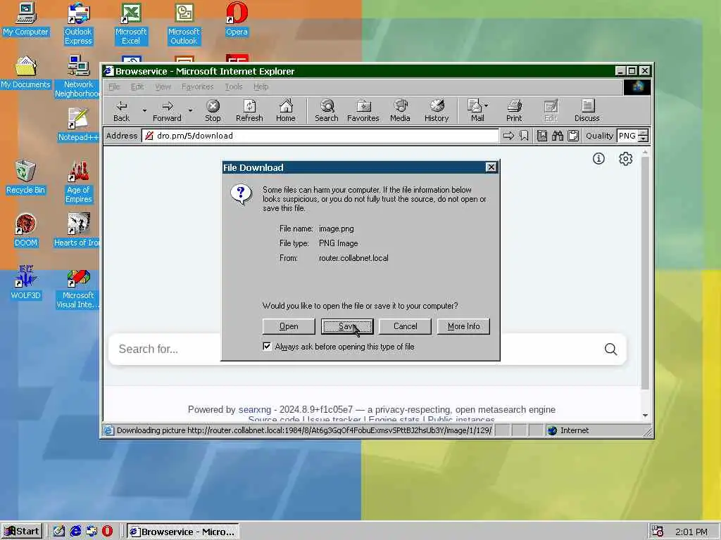Image resolution: width=721 pixels, height=540 pixels.
Task: Click the bookmarks book icon
Action: [542, 136]
